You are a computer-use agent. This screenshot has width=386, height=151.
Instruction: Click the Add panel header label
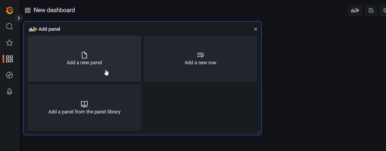(x=49, y=29)
